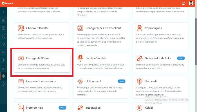Click the Configurações de Checkout icon
This screenshot has height=112, width=197.
[80, 28]
